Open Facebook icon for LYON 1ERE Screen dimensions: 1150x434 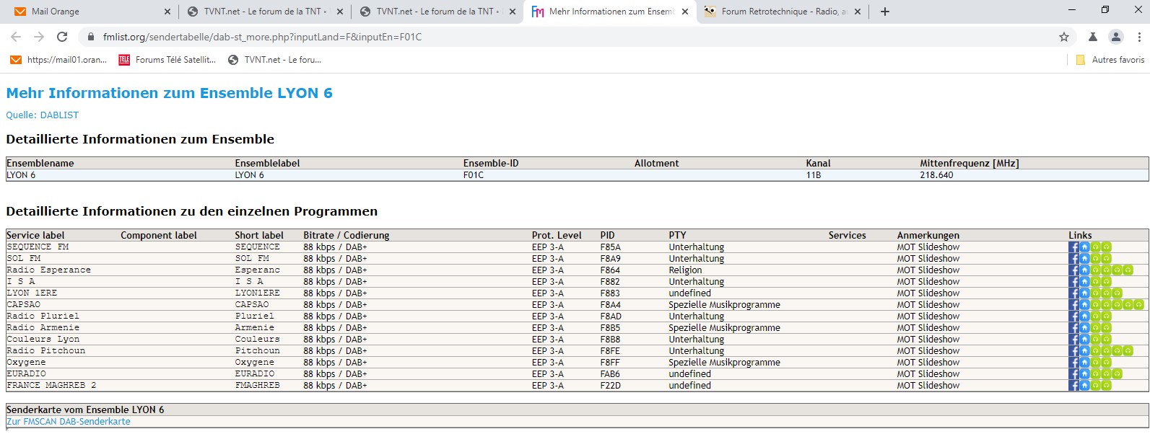(1073, 293)
